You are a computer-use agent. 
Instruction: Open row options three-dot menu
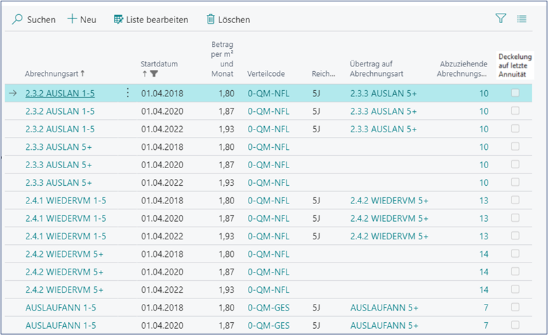128,93
